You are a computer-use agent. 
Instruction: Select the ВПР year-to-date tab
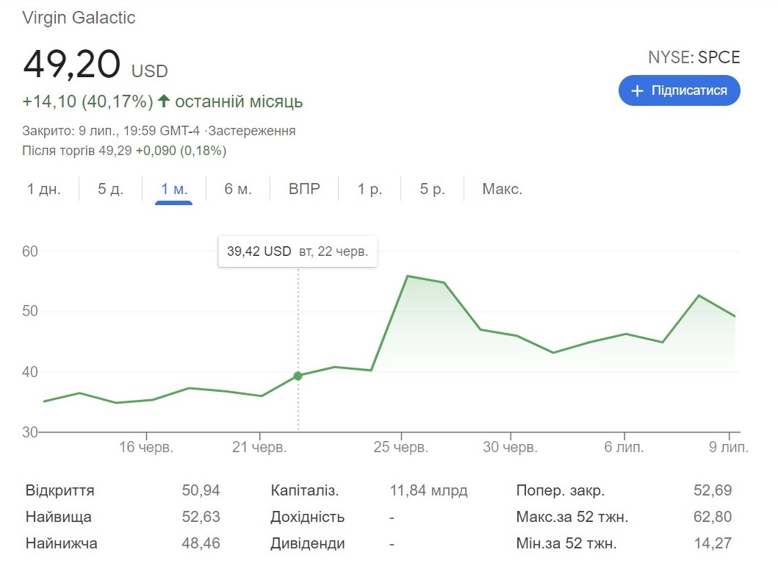point(304,189)
